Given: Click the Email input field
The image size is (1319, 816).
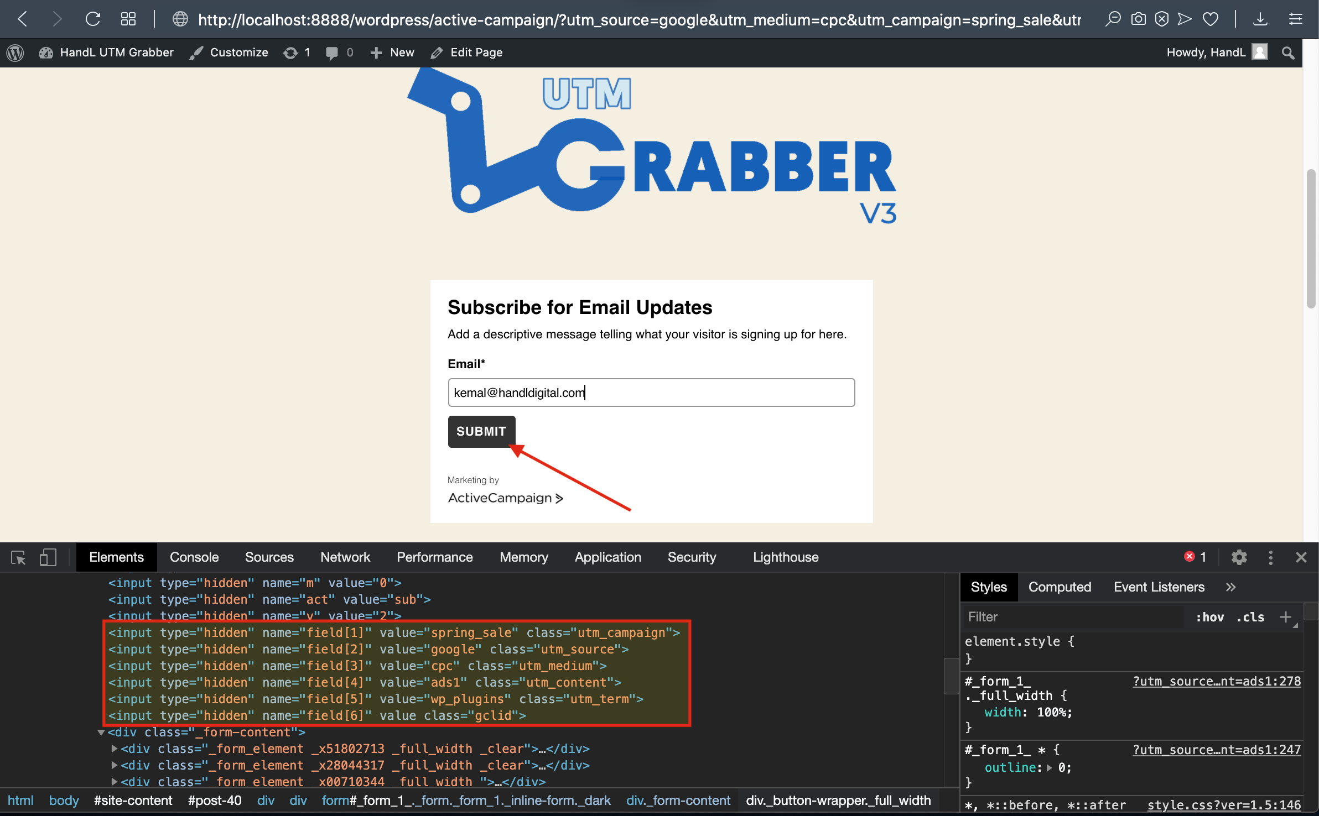Looking at the screenshot, I should [x=651, y=393].
